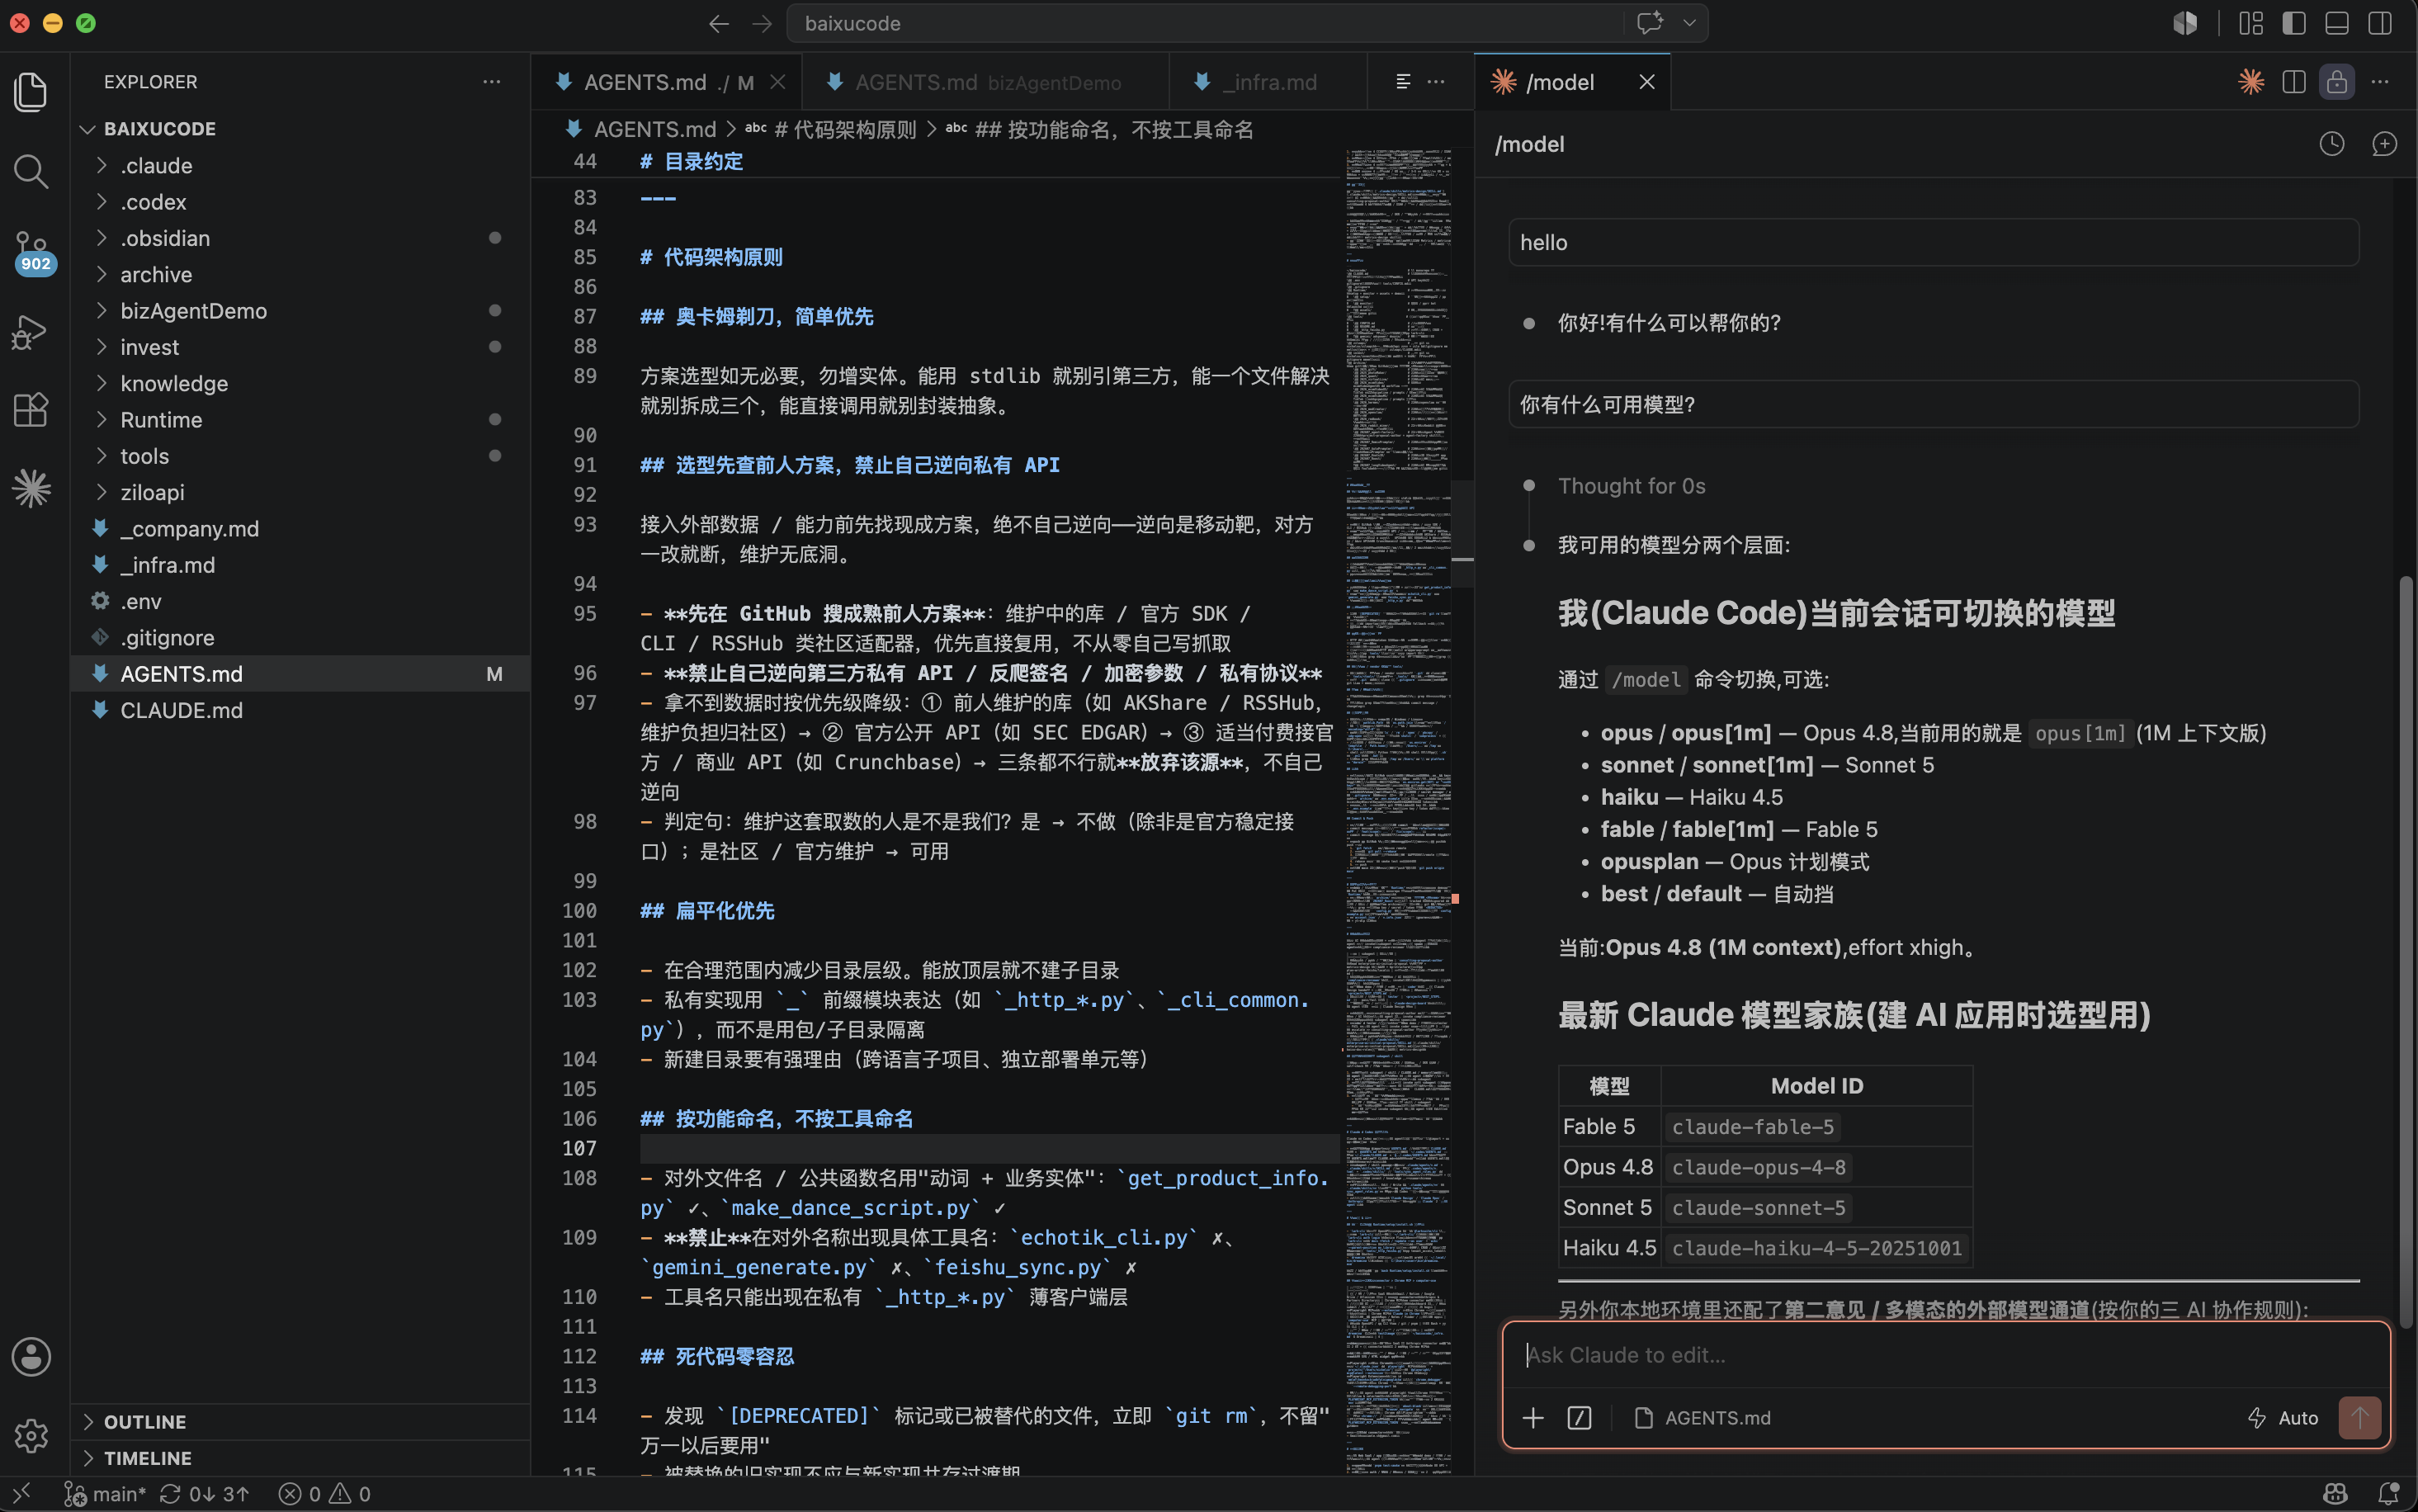
Task: Click the Claude spark icon in title actions
Action: click(x=2251, y=82)
